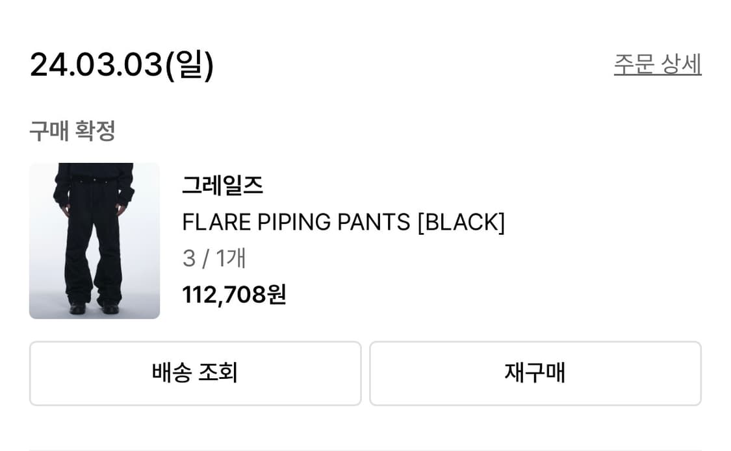Track delivery for the FLARE PIPING PANTS order
Viewport: 731px width, 451px height.
tap(195, 373)
